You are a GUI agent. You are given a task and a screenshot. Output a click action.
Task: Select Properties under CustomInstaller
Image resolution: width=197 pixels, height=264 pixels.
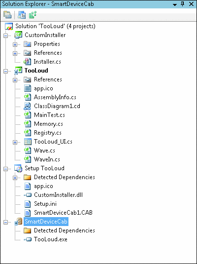click(47, 44)
